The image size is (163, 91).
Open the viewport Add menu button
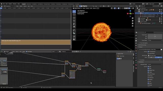[x=91, y=8]
